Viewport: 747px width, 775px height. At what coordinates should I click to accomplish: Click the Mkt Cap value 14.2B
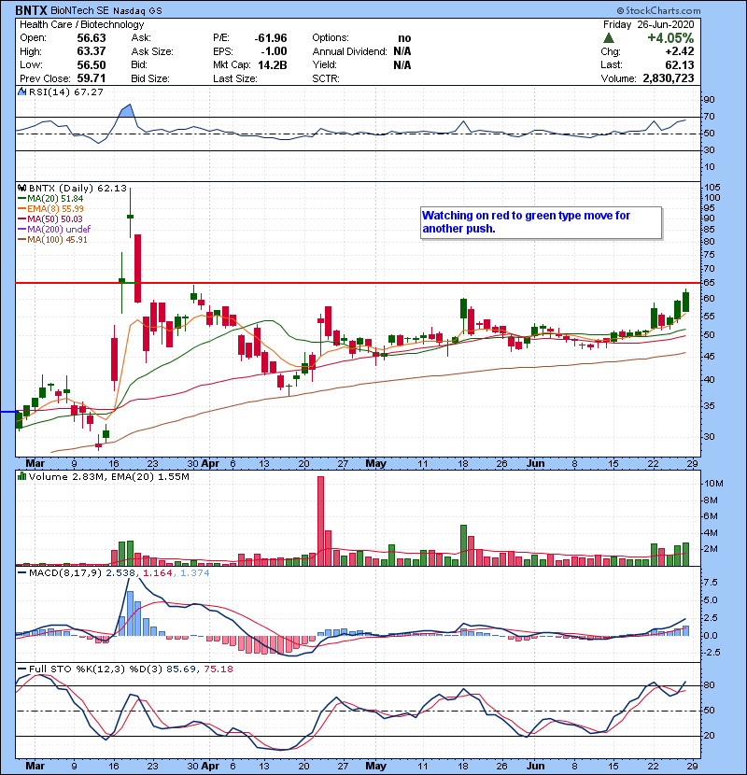[273, 64]
